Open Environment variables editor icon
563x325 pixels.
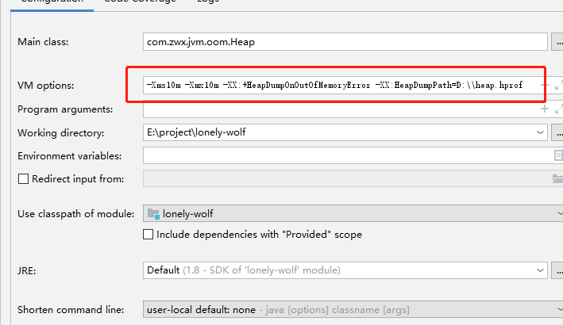coord(558,155)
